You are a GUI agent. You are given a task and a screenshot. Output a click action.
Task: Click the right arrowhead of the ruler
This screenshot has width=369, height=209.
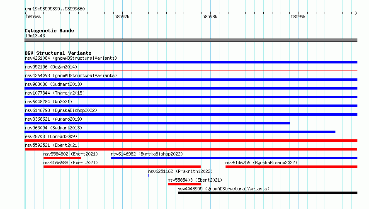click(356, 13)
